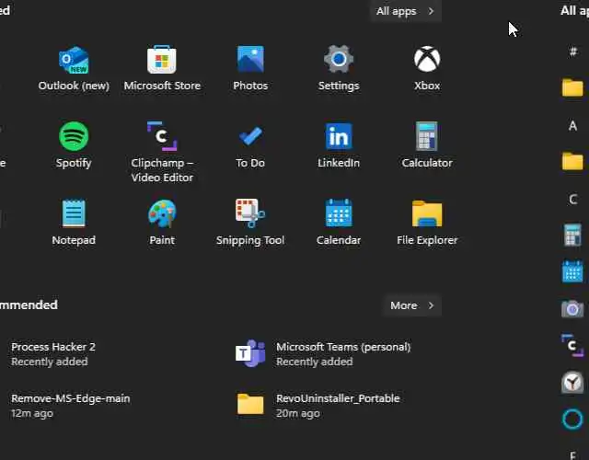The height and width of the screenshot is (460, 589).
Task: Open the Clock icon in All apps list
Action: [572, 383]
